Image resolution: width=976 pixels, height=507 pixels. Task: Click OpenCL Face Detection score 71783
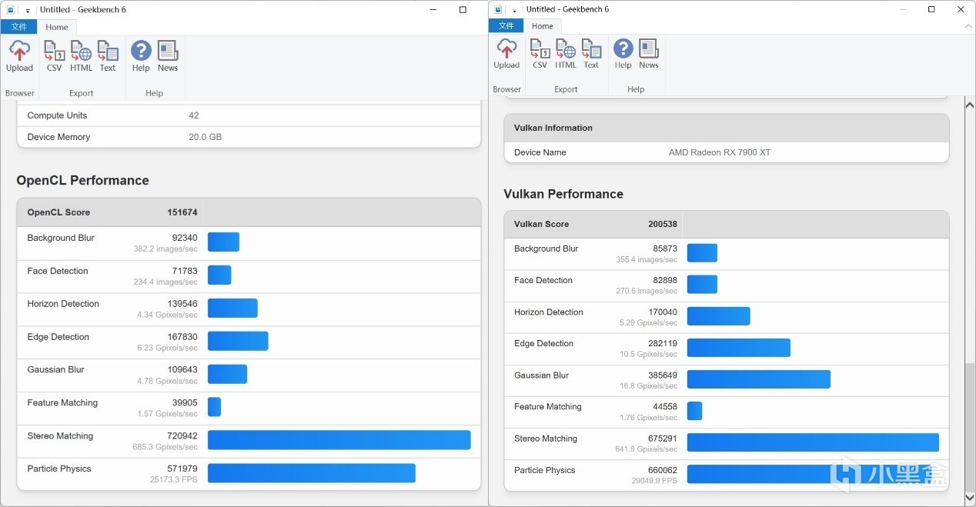click(x=185, y=271)
